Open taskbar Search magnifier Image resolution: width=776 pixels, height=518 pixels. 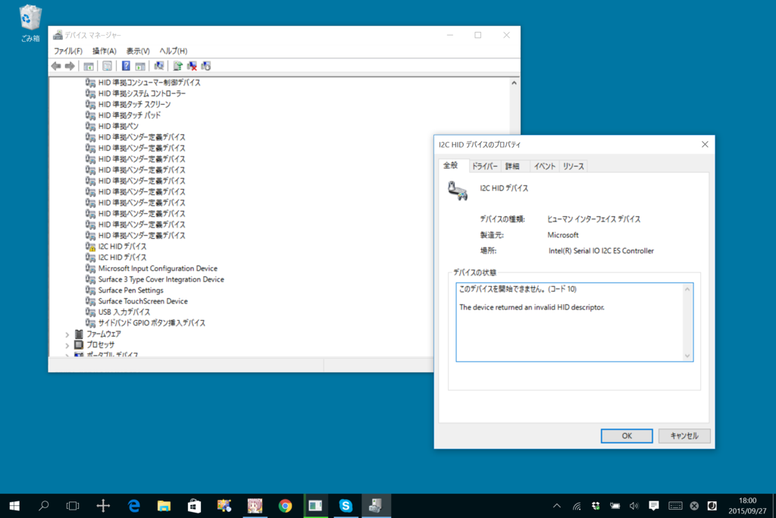coord(43,506)
